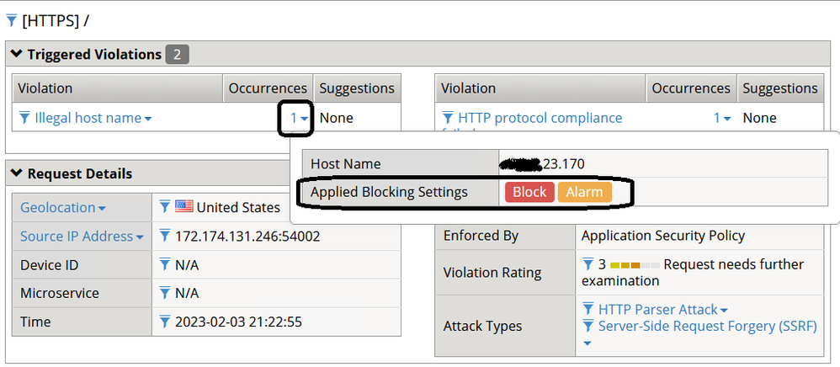This screenshot has height=367, width=840.
Task: Click the orange Alarm badge
Action: tap(584, 192)
